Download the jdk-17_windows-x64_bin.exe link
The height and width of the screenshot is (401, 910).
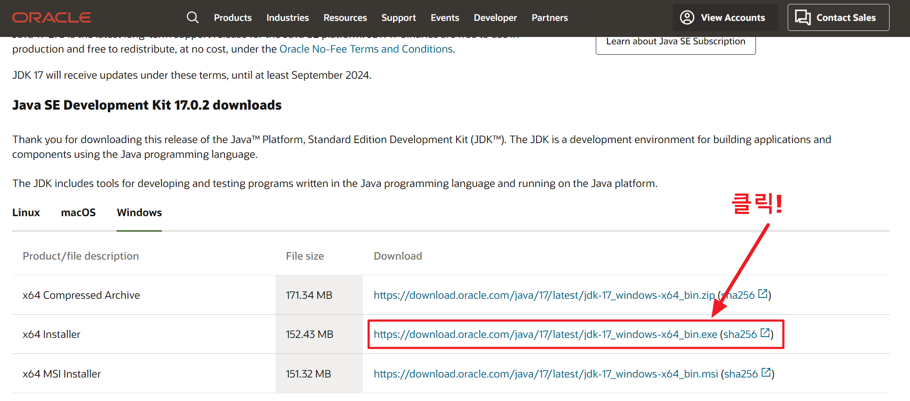[x=545, y=334]
